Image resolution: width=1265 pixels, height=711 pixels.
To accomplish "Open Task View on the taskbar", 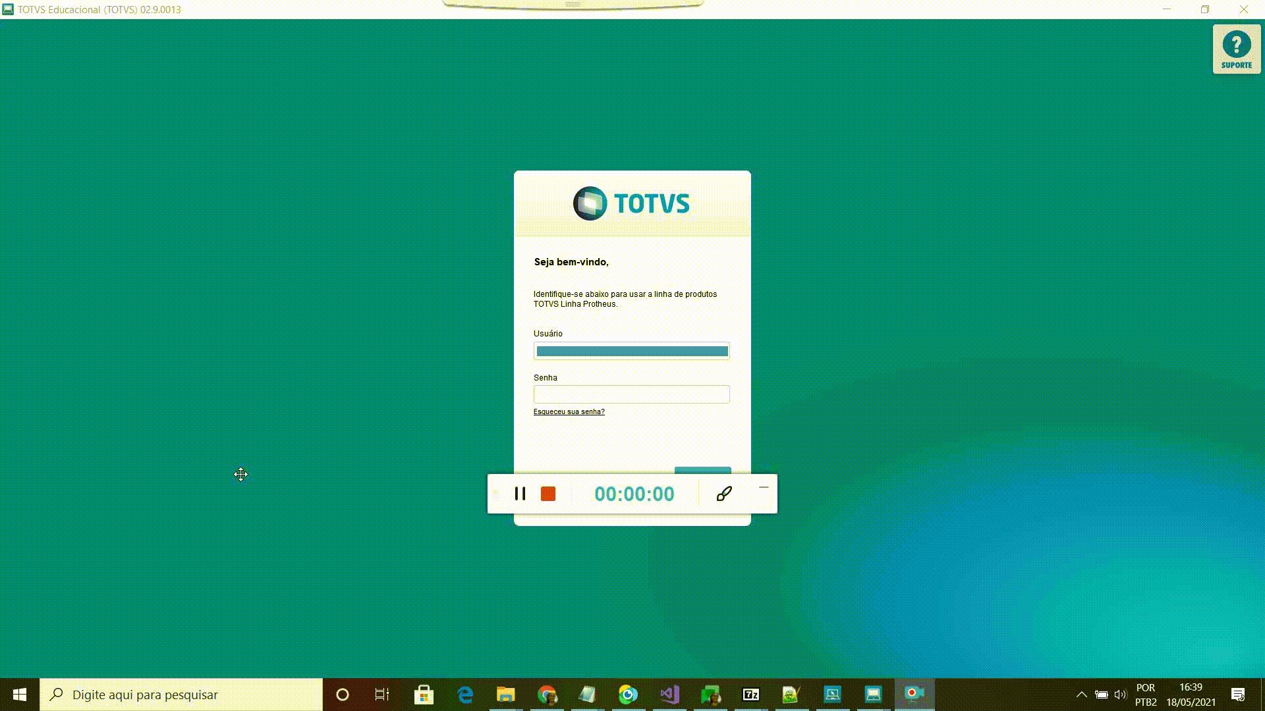I will [382, 695].
